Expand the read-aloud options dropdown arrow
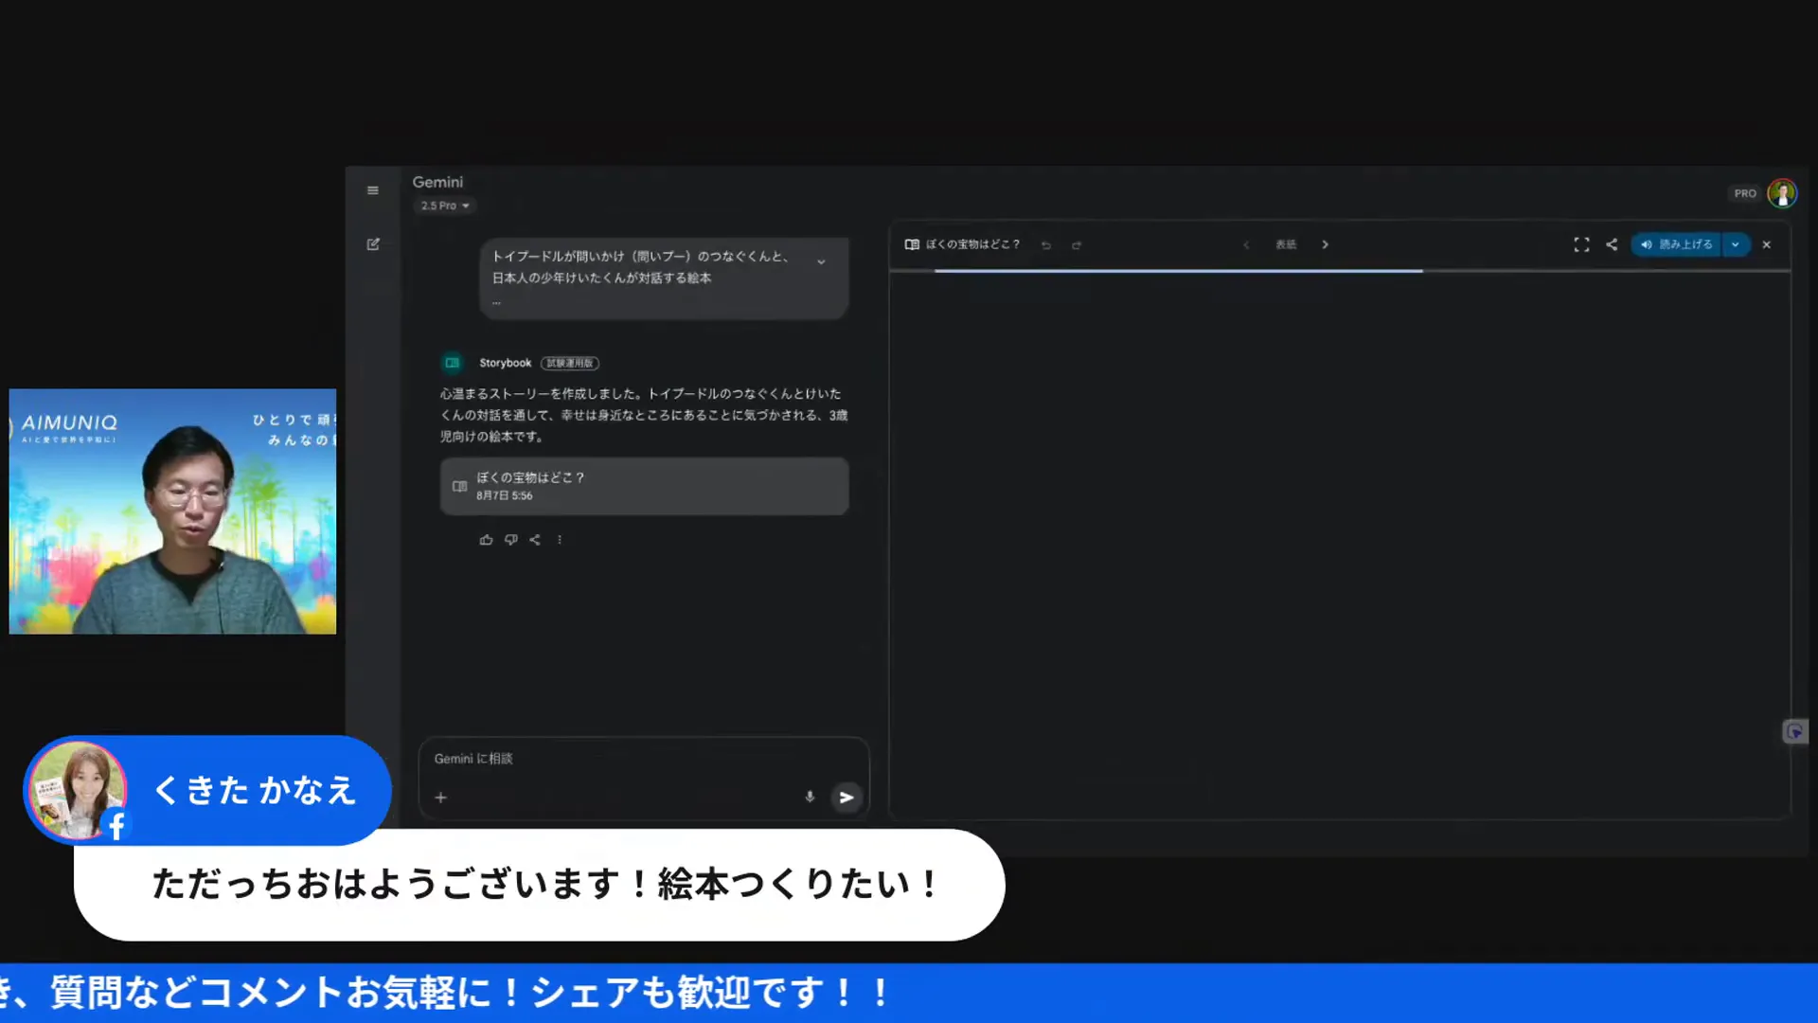The image size is (1818, 1023). click(1736, 244)
